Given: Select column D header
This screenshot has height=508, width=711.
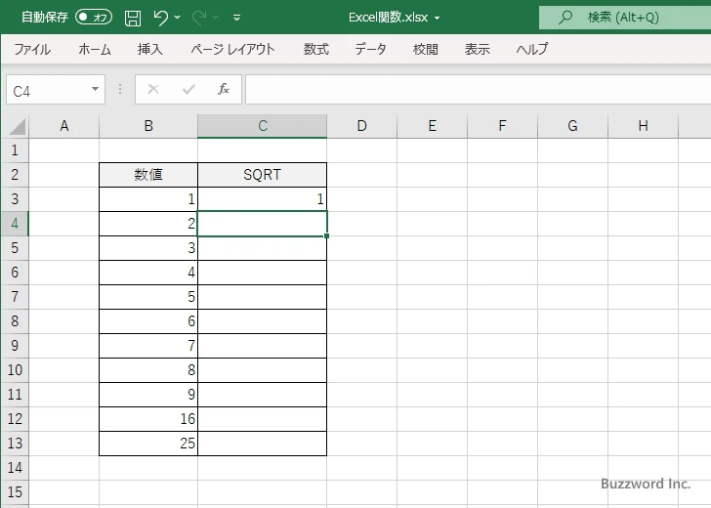Looking at the screenshot, I should point(361,126).
